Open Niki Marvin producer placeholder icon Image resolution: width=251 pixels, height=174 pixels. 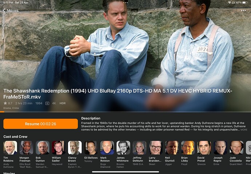tap(248, 147)
